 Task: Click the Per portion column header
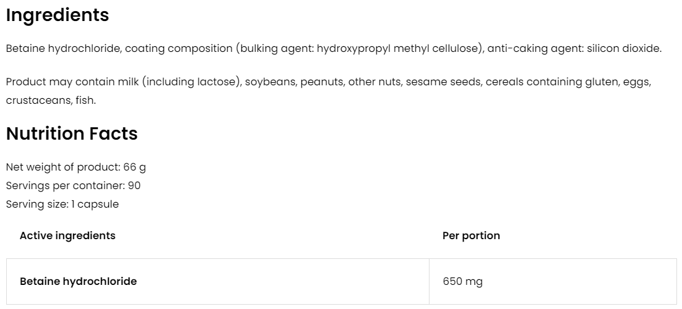pos(471,235)
